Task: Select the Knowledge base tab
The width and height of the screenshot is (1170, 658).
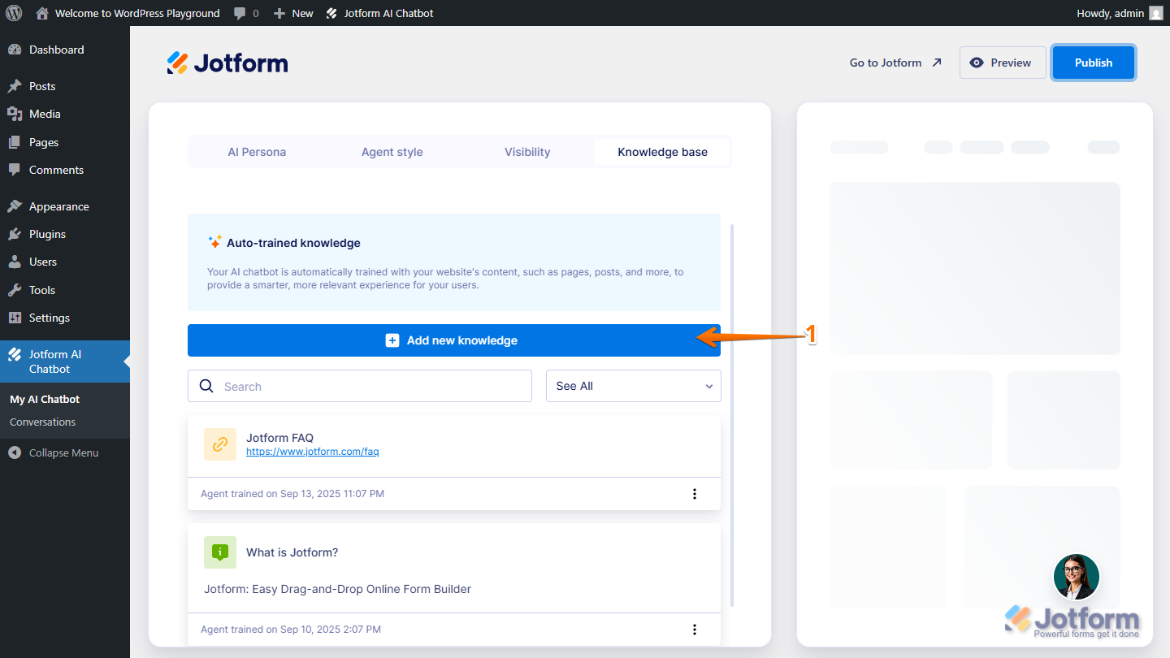Action: 662,152
